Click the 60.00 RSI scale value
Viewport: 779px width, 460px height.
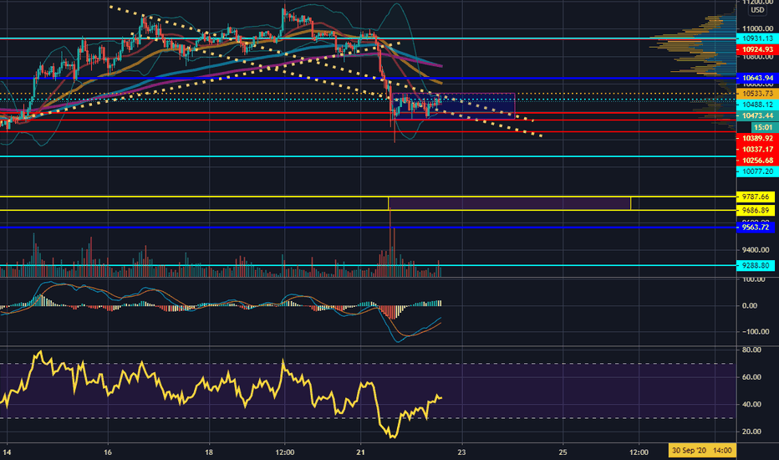[x=751, y=377]
